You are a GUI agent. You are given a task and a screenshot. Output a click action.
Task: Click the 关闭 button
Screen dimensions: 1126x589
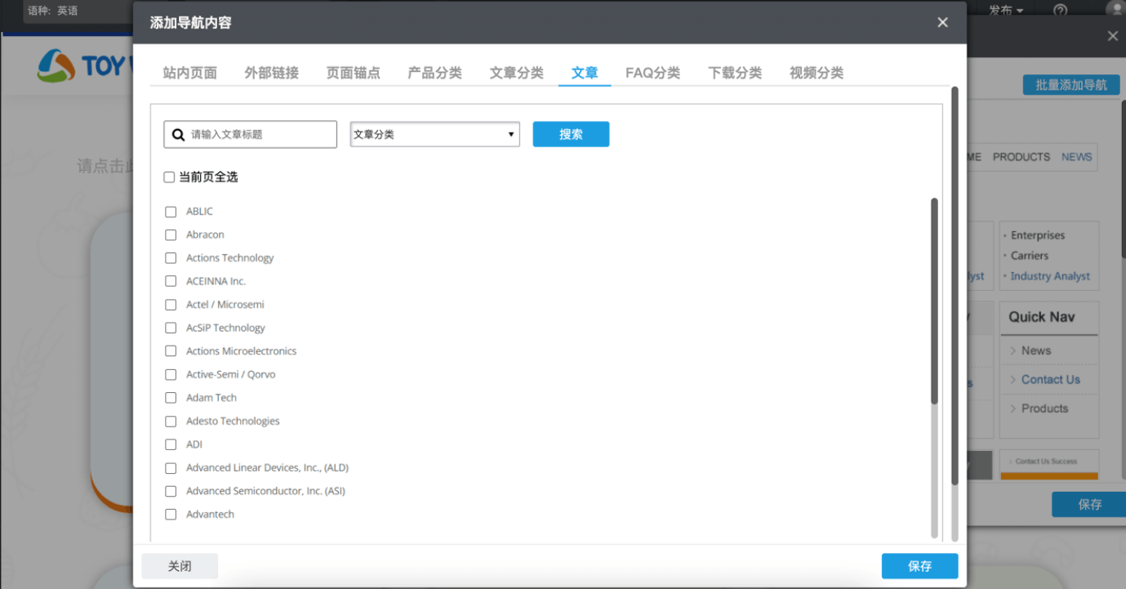pos(180,566)
